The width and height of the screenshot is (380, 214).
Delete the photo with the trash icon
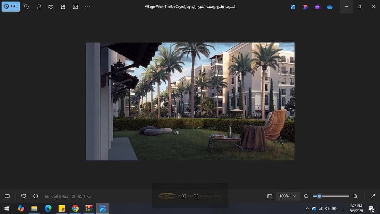click(38, 7)
